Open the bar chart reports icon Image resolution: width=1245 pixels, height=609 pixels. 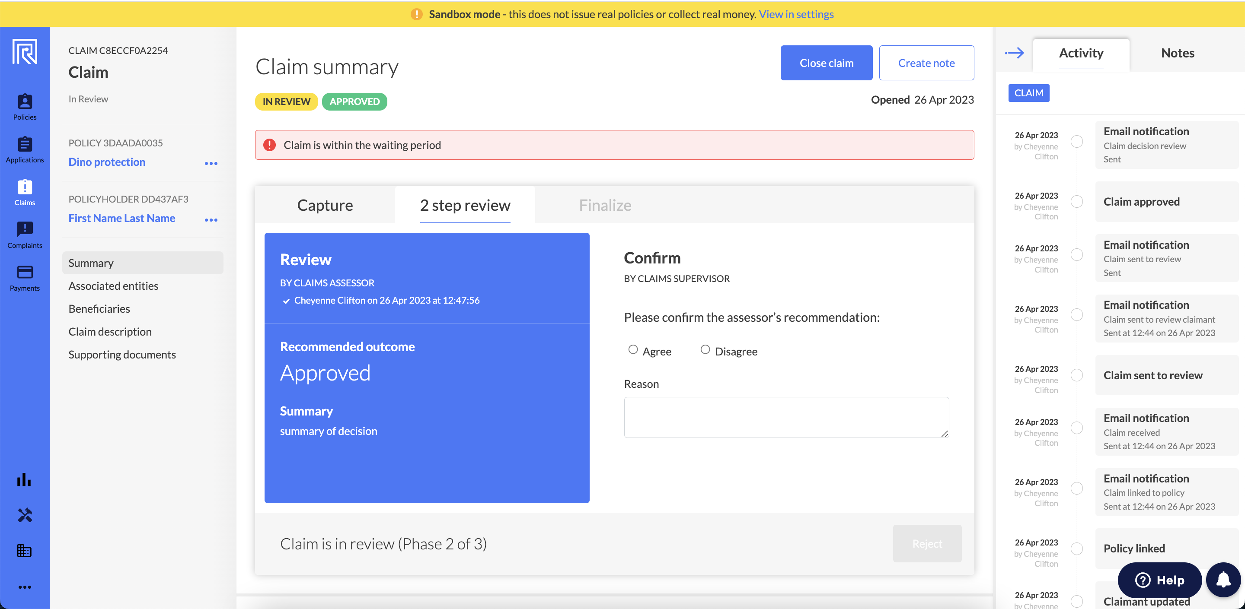click(x=24, y=479)
